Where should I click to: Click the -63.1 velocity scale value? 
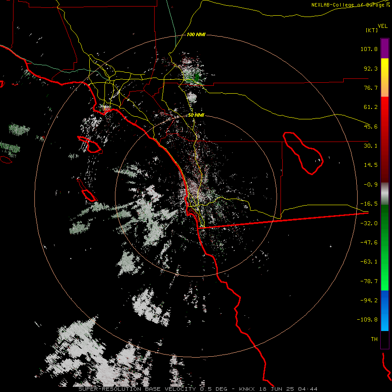369,262
